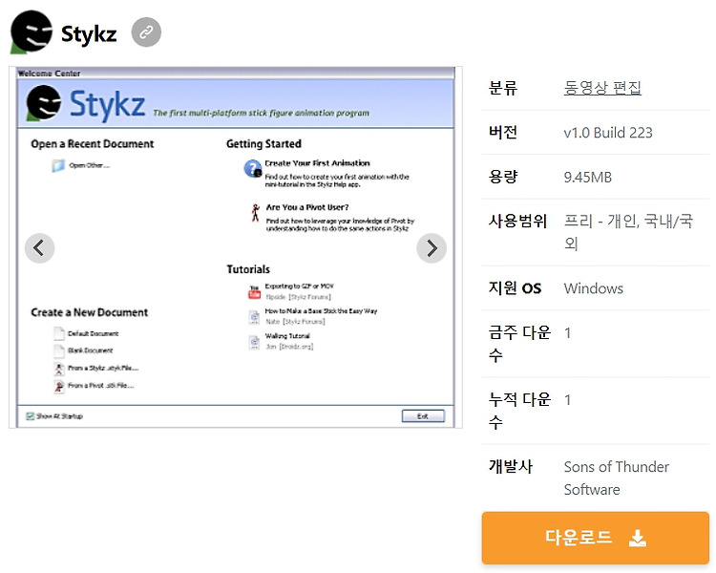This screenshot has width=716, height=573.
Task: Click the Blank Document page icon
Action: (x=59, y=350)
